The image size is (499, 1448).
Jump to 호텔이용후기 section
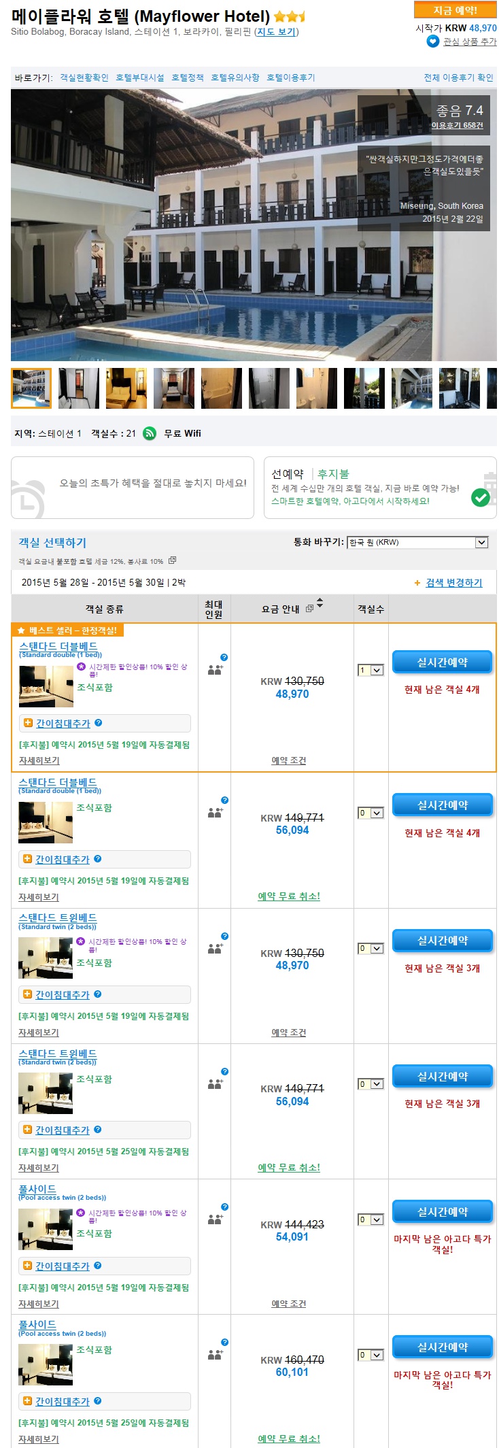[x=291, y=78]
